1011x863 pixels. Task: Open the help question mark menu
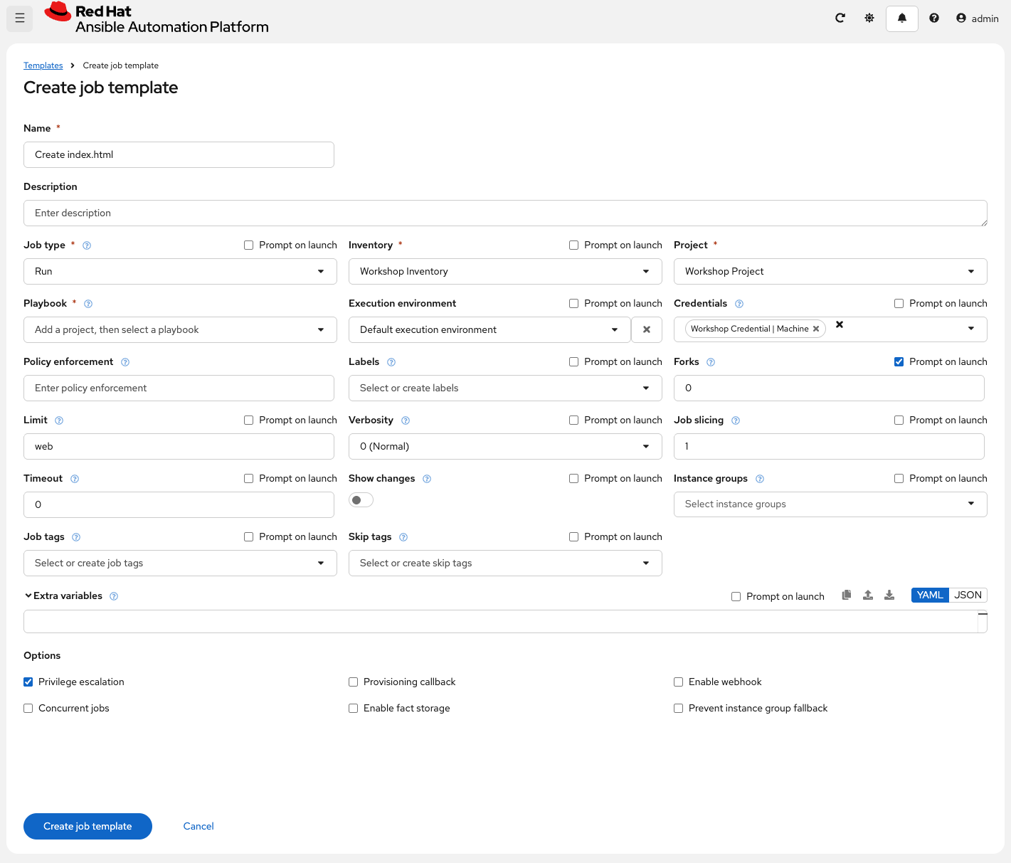click(934, 18)
